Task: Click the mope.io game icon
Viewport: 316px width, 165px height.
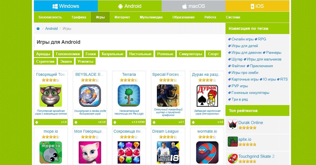Action: (x=51, y=152)
